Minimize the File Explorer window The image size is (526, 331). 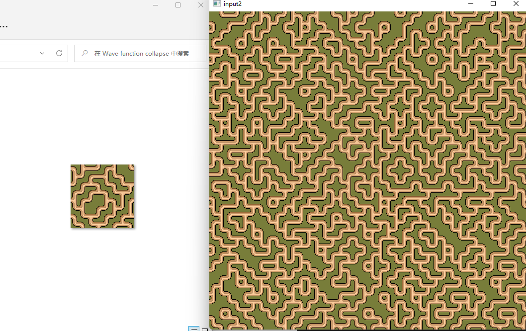coord(156,5)
